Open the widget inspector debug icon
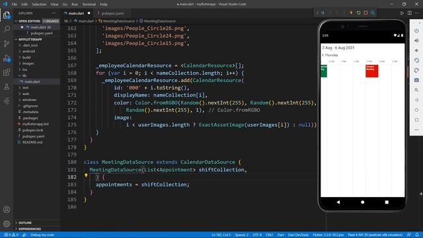The width and height of the screenshot is (423, 238). pos(373,13)
